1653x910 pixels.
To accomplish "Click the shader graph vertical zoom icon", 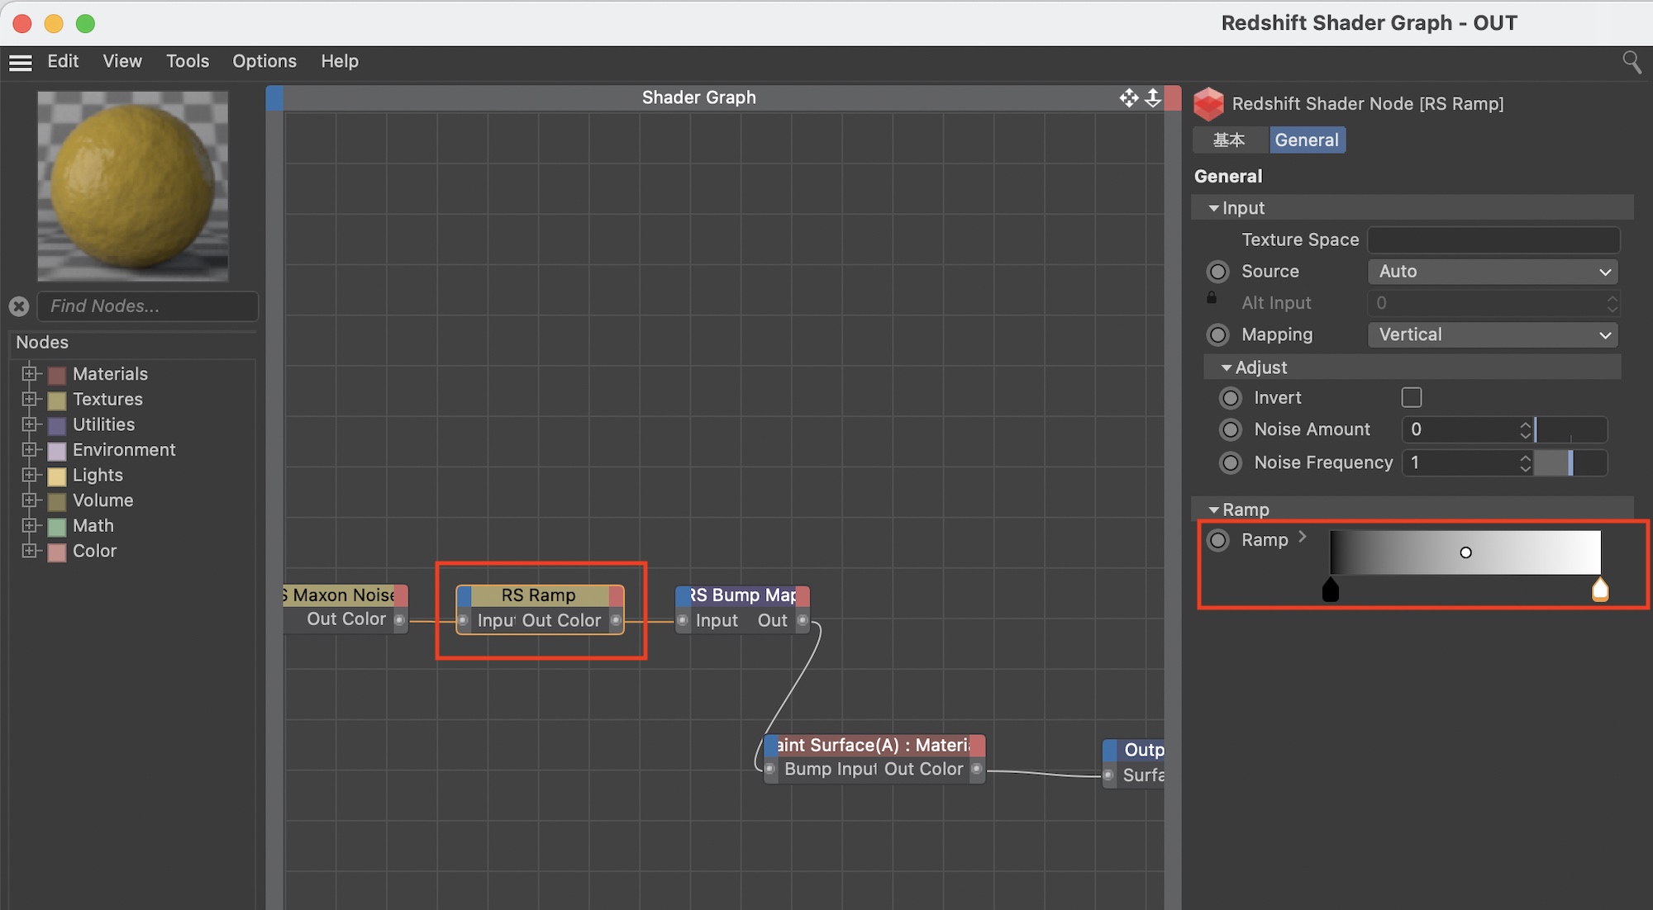I will point(1153,97).
